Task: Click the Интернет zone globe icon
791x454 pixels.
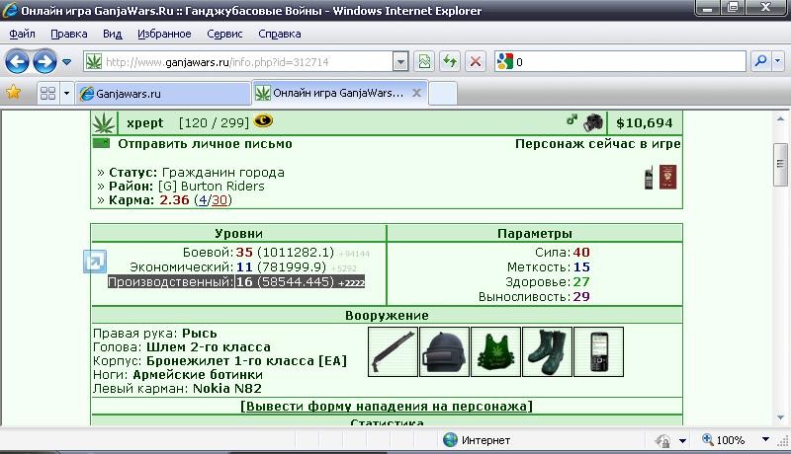Action: (450, 440)
